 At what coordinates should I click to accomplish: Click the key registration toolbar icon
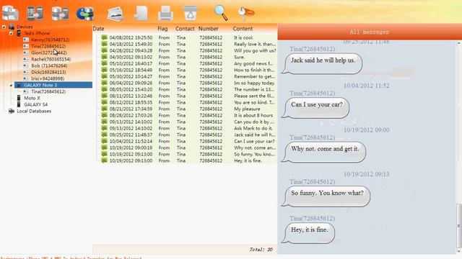click(x=245, y=13)
